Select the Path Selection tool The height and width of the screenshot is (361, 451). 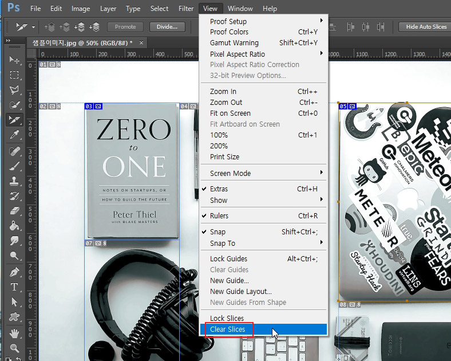(x=14, y=302)
